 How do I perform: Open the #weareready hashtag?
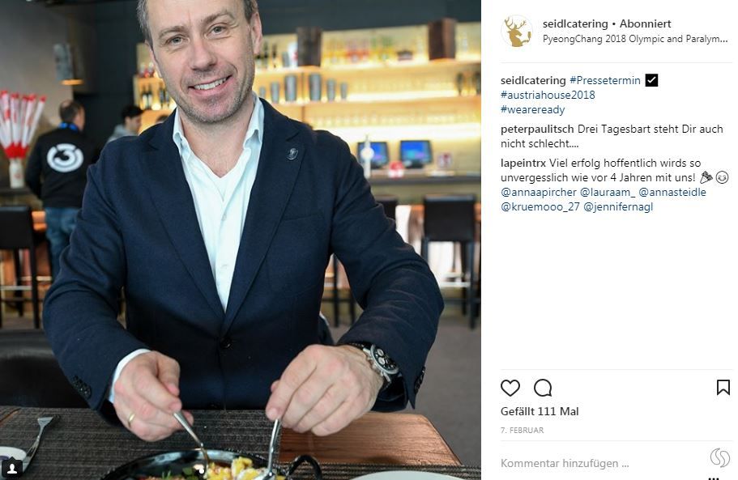pyautogui.click(x=533, y=109)
